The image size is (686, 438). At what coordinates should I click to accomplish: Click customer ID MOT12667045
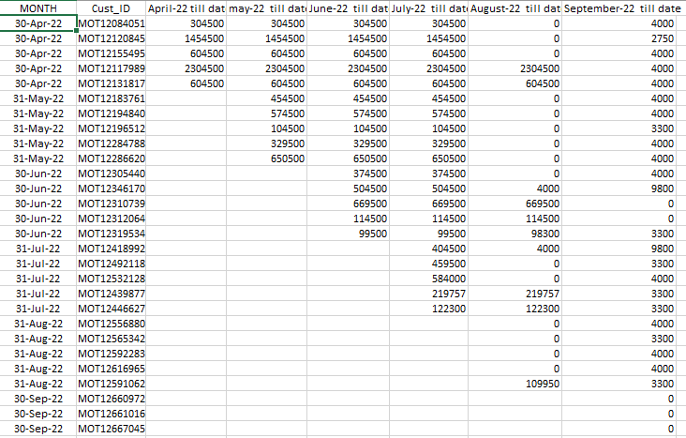coord(112,429)
